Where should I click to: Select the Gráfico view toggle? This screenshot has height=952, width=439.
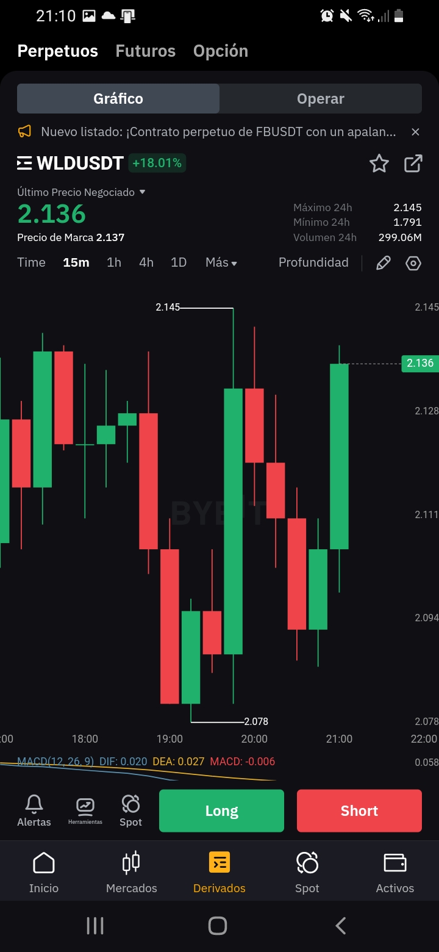pyautogui.click(x=118, y=99)
